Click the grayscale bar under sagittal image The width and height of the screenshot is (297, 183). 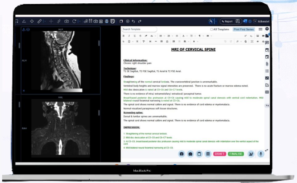(x=66, y=90)
